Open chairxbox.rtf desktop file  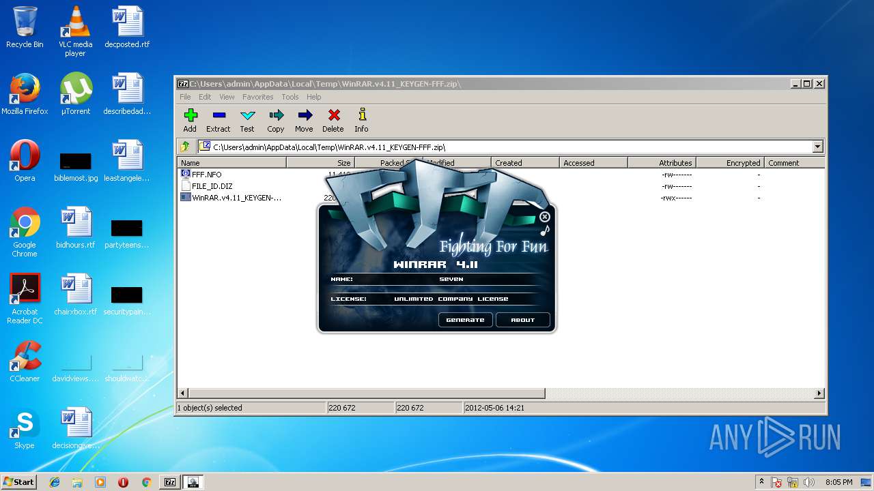pyautogui.click(x=75, y=295)
